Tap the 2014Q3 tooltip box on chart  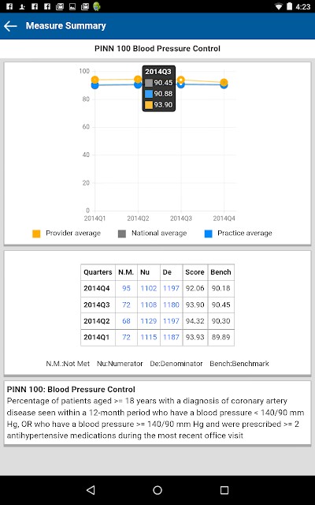tap(159, 88)
